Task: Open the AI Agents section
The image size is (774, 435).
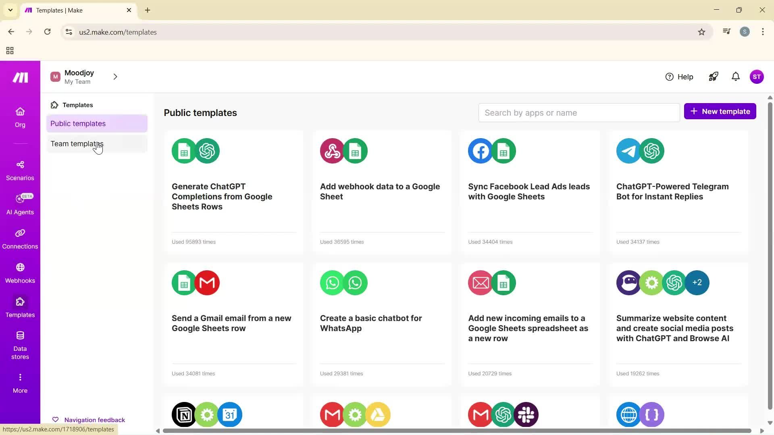Action: 20,205
